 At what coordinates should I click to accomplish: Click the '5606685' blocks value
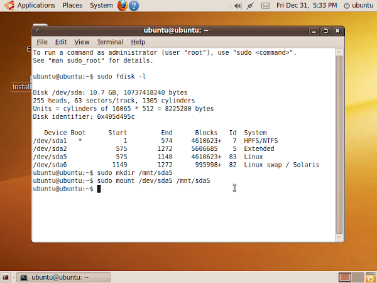coord(204,148)
